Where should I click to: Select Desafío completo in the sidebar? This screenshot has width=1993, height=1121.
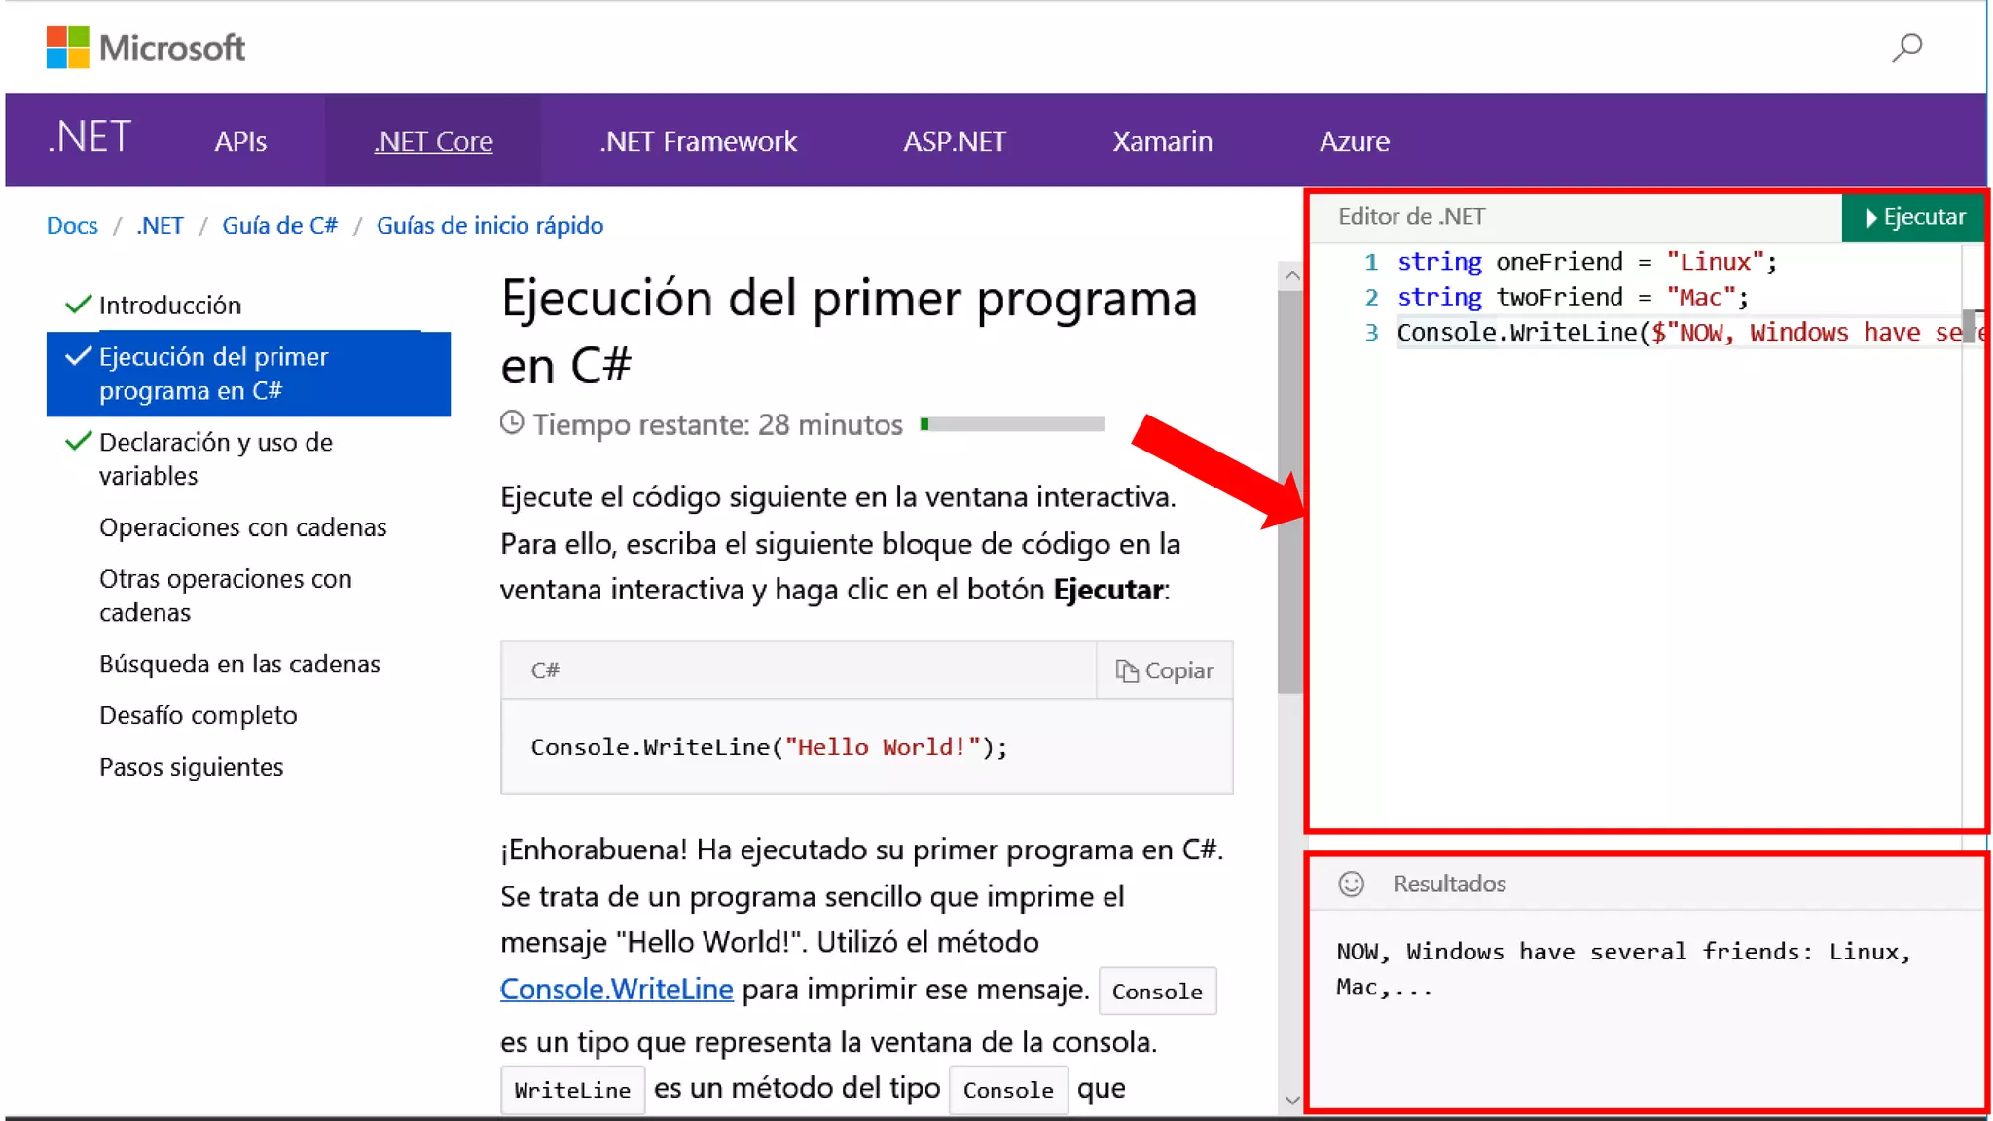(198, 715)
